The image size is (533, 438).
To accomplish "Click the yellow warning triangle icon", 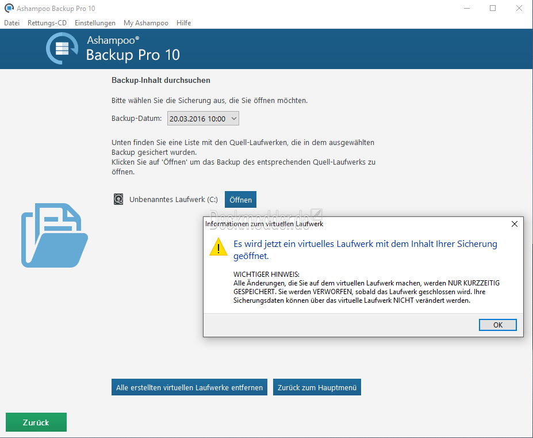I will tap(218, 247).
